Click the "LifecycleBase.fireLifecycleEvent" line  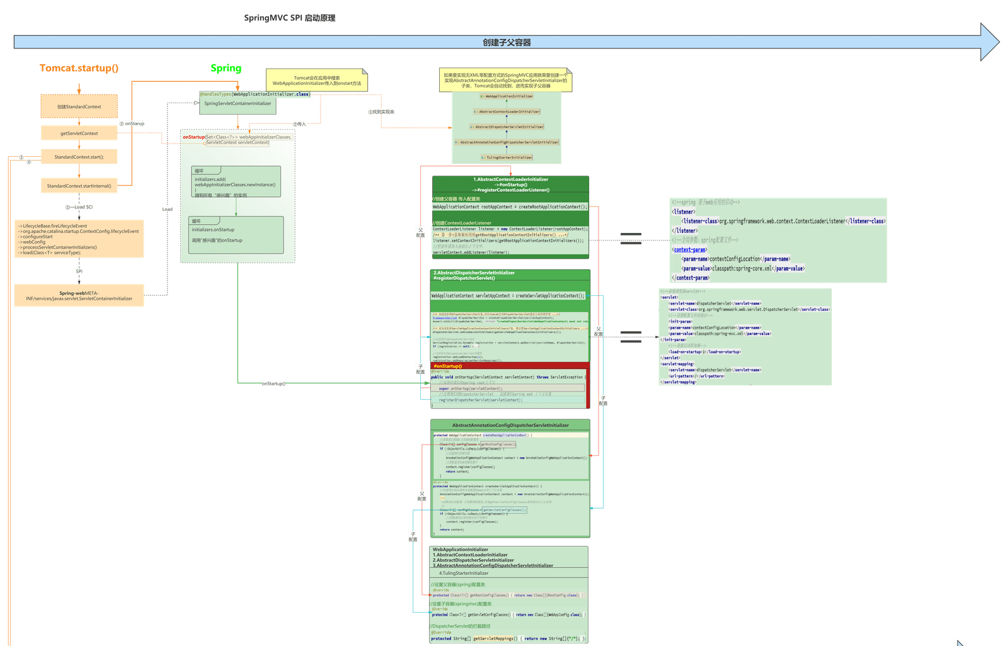(x=53, y=226)
